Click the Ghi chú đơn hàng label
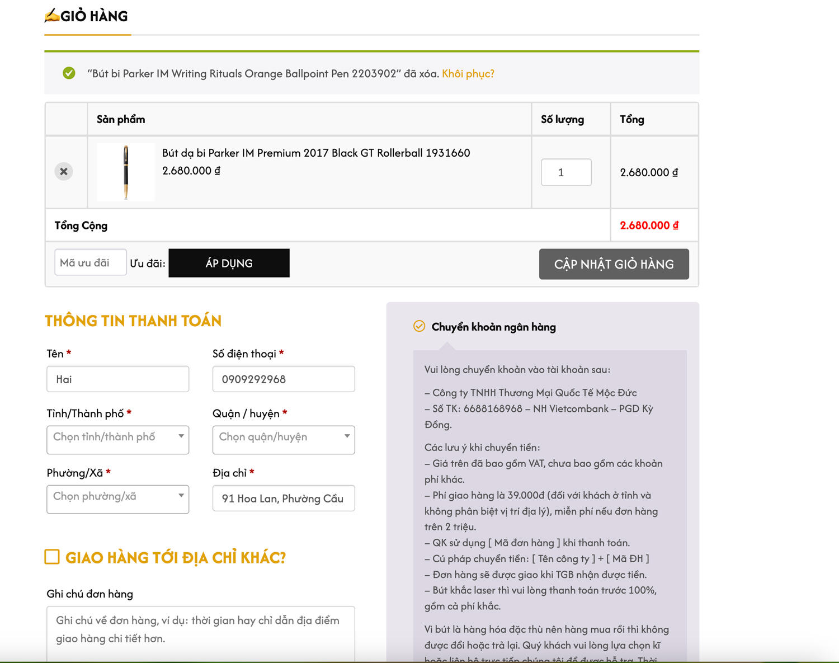This screenshot has height=663, width=839. (90, 594)
